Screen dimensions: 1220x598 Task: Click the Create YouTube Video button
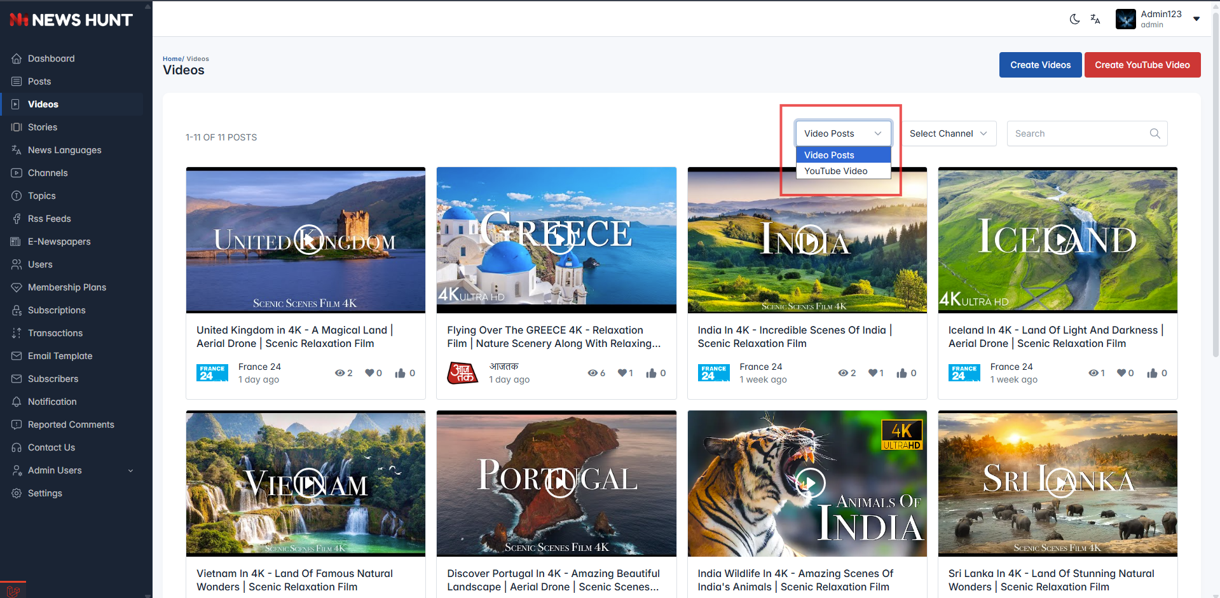pos(1142,65)
